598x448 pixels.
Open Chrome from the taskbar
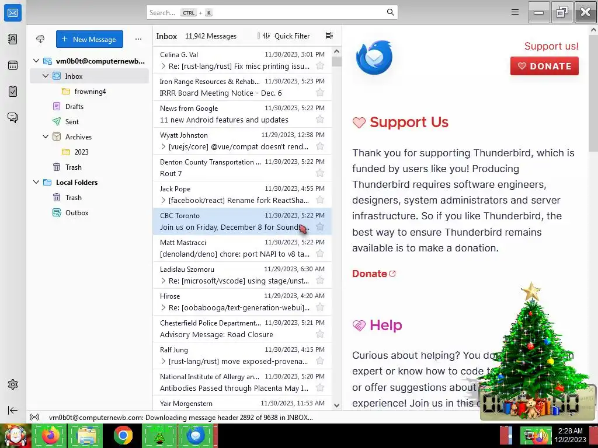[x=123, y=435]
